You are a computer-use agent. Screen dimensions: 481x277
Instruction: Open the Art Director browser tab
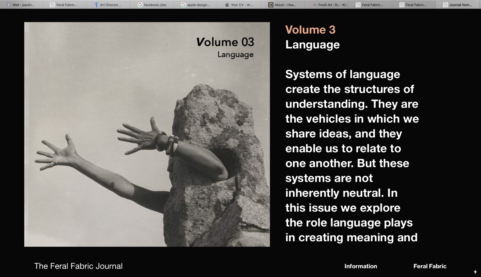pos(108,5)
